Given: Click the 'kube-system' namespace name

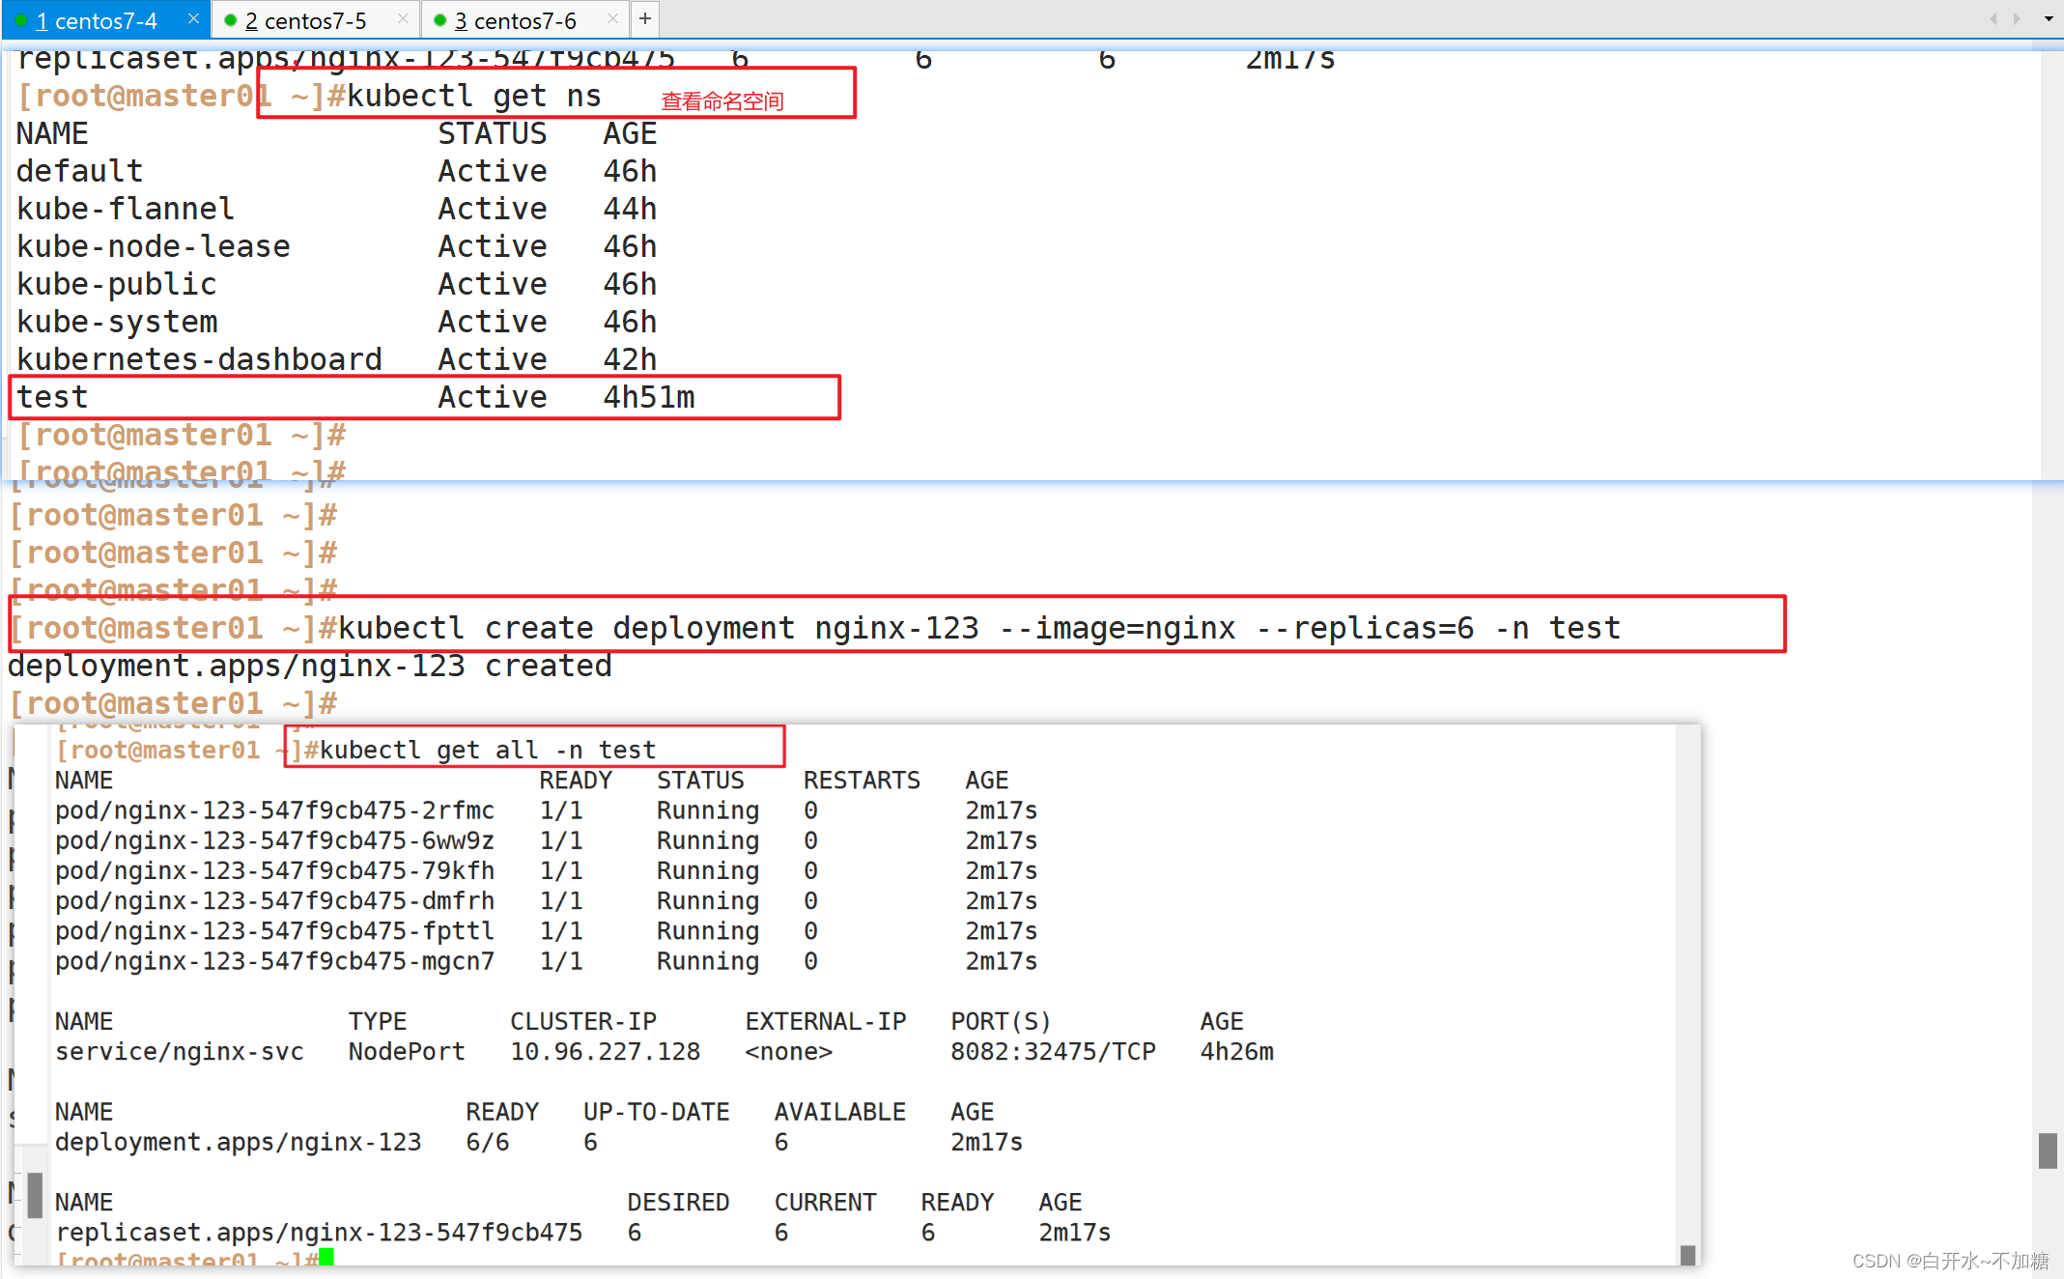Looking at the screenshot, I should coord(117,322).
